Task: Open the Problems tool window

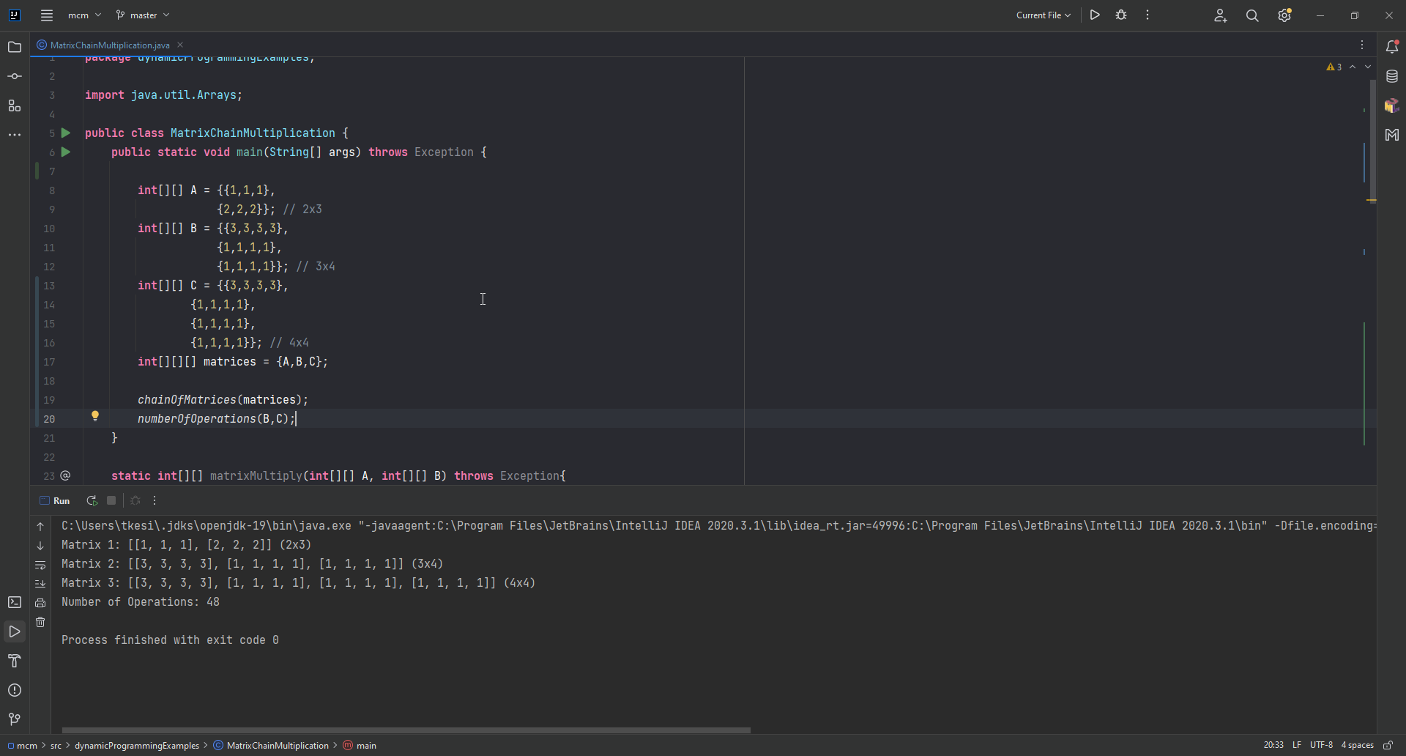Action: pyautogui.click(x=15, y=691)
